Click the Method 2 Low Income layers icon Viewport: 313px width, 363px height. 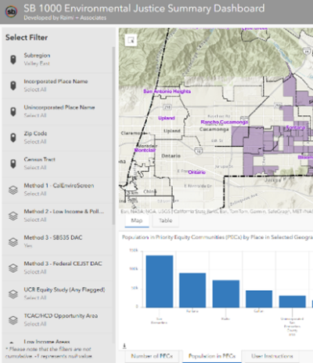click(x=13, y=216)
